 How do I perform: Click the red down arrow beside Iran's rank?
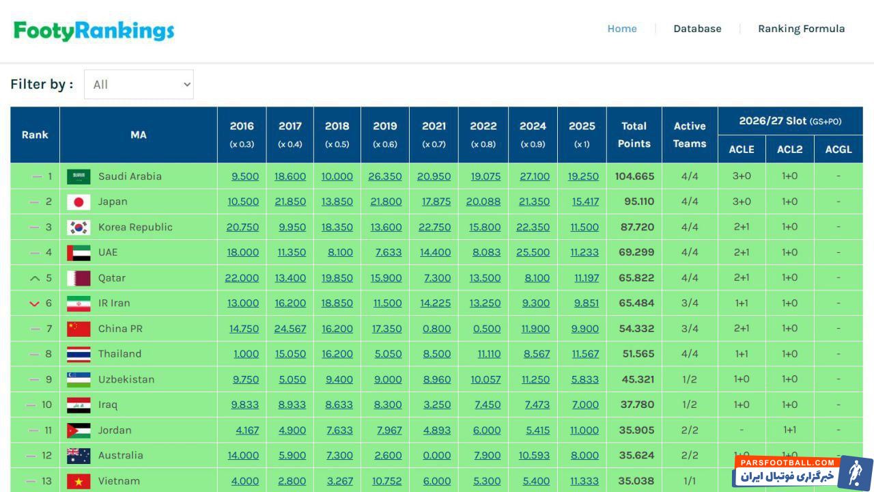coord(35,303)
